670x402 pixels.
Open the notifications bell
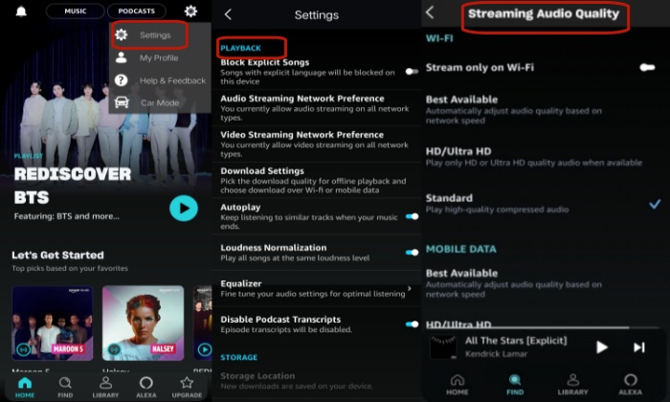point(21,11)
